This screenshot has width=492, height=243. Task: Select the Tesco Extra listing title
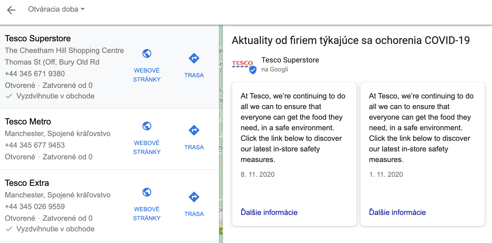pos(27,183)
